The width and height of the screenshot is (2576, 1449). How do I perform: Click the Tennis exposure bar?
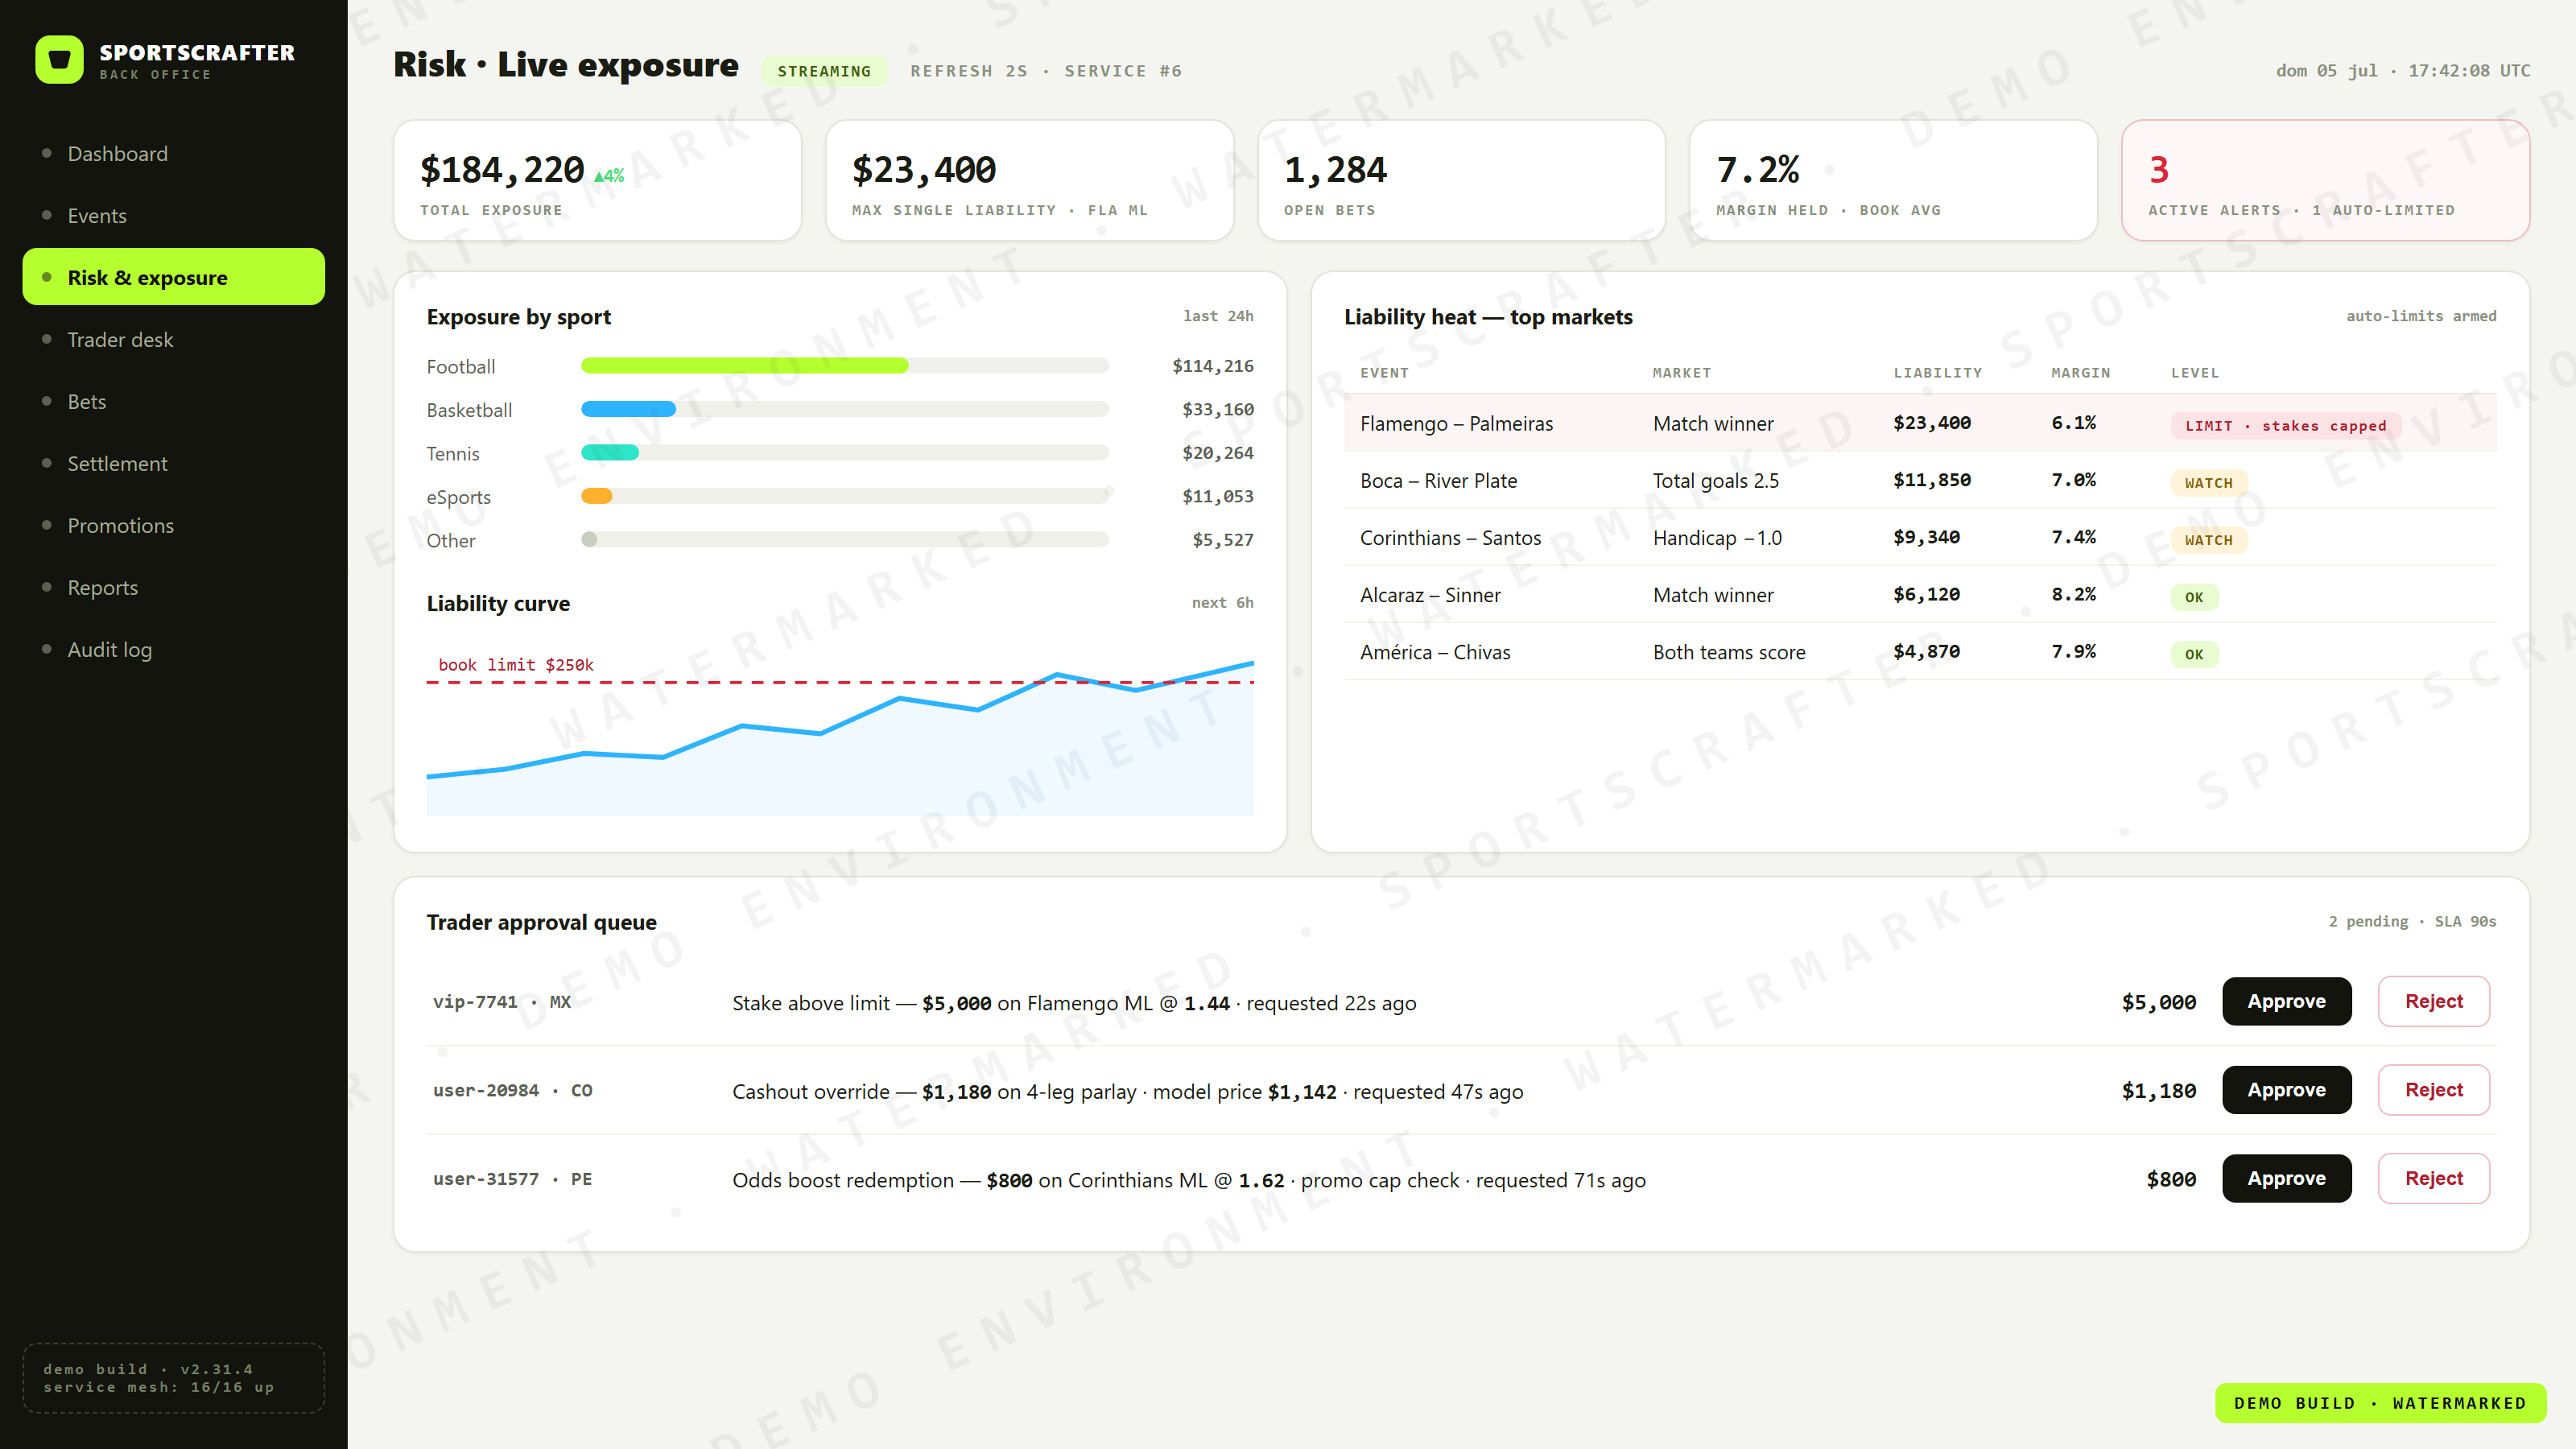coord(844,453)
